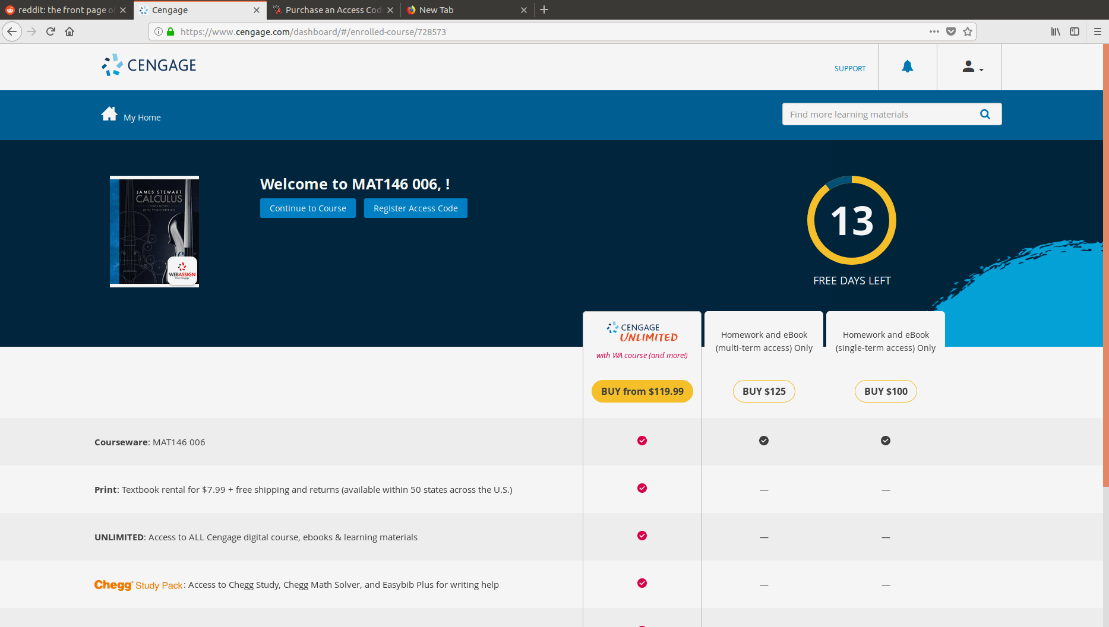Click the UNLIMITED access description text
This screenshot has width=1109, height=627.
coord(256,537)
